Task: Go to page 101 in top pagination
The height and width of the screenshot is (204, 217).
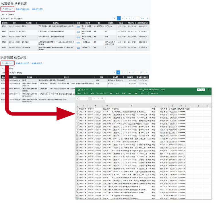Action: pos(142,18)
